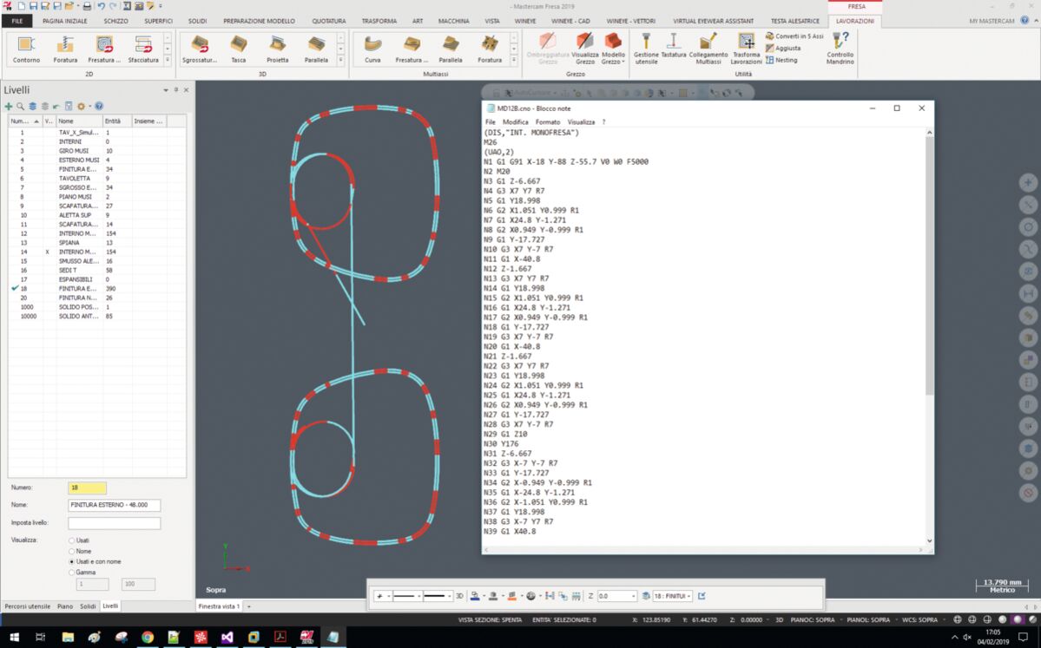Open the Tasca 3D pocket toolpath
This screenshot has width=1041, height=648.
coord(238,49)
